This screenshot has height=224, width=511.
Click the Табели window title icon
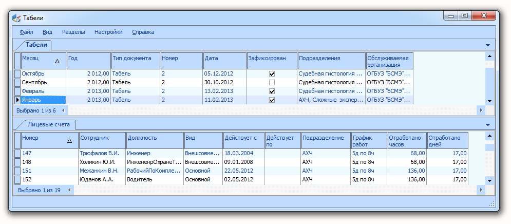click(x=16, y=18)
